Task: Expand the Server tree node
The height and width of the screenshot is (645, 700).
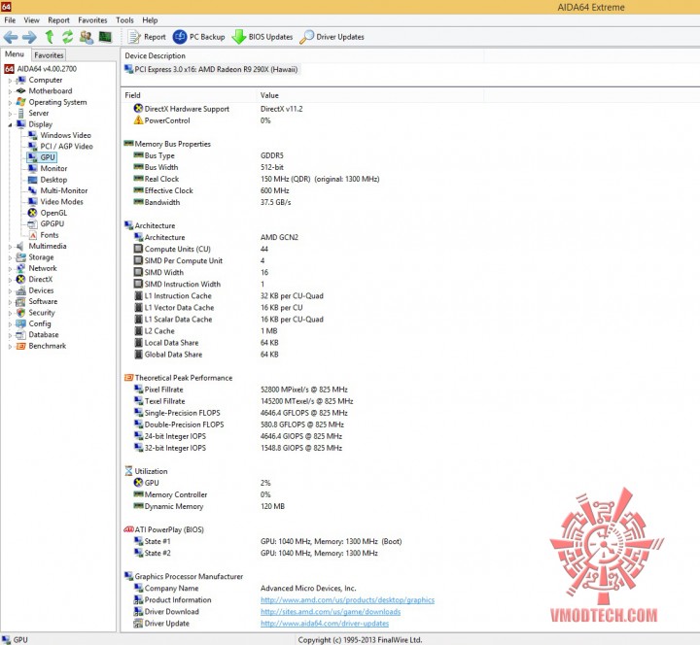Action: [x=10, y=114]
